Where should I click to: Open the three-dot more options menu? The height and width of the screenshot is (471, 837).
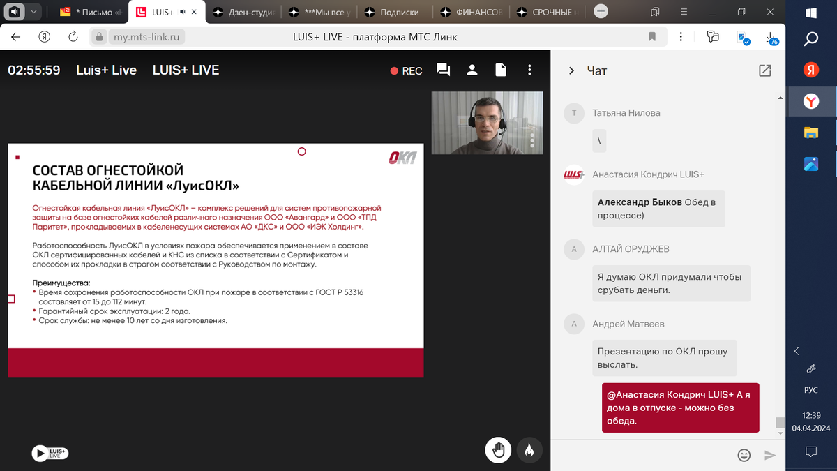pos(530,70)
